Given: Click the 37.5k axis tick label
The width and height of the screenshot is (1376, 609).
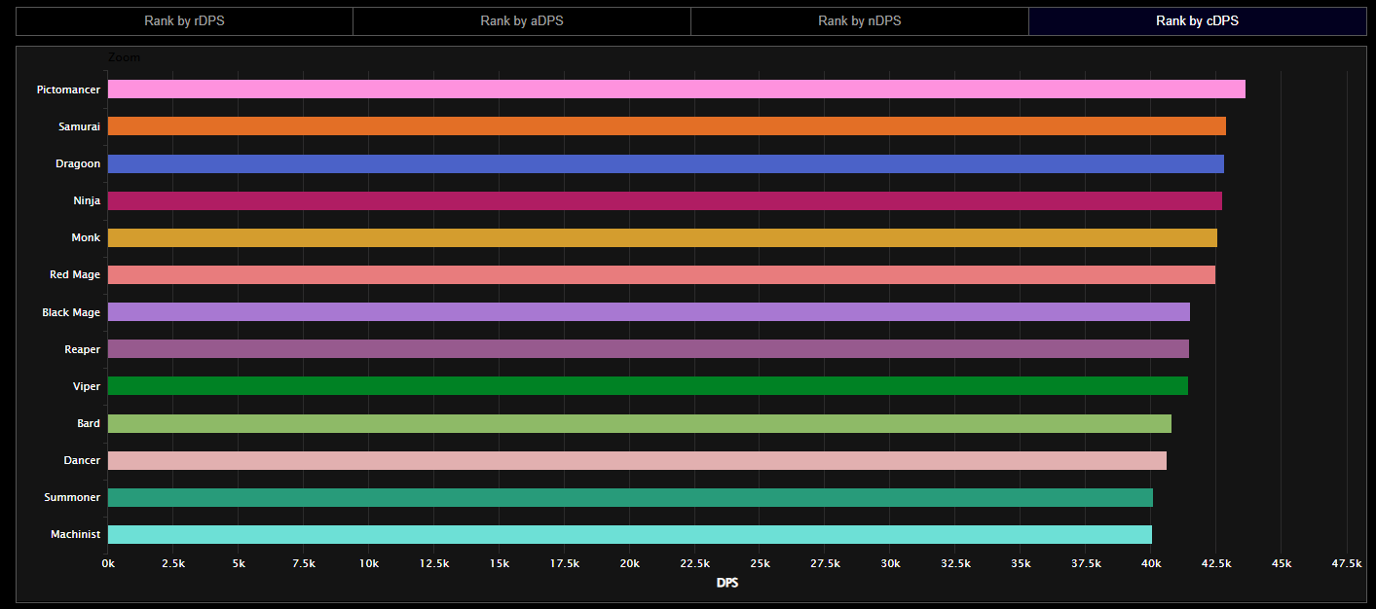Looking at the screenshot, I should tap(1087, 564).
